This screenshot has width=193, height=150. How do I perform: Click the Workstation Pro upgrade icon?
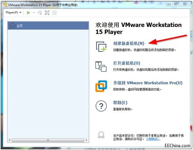click(101, 86)
